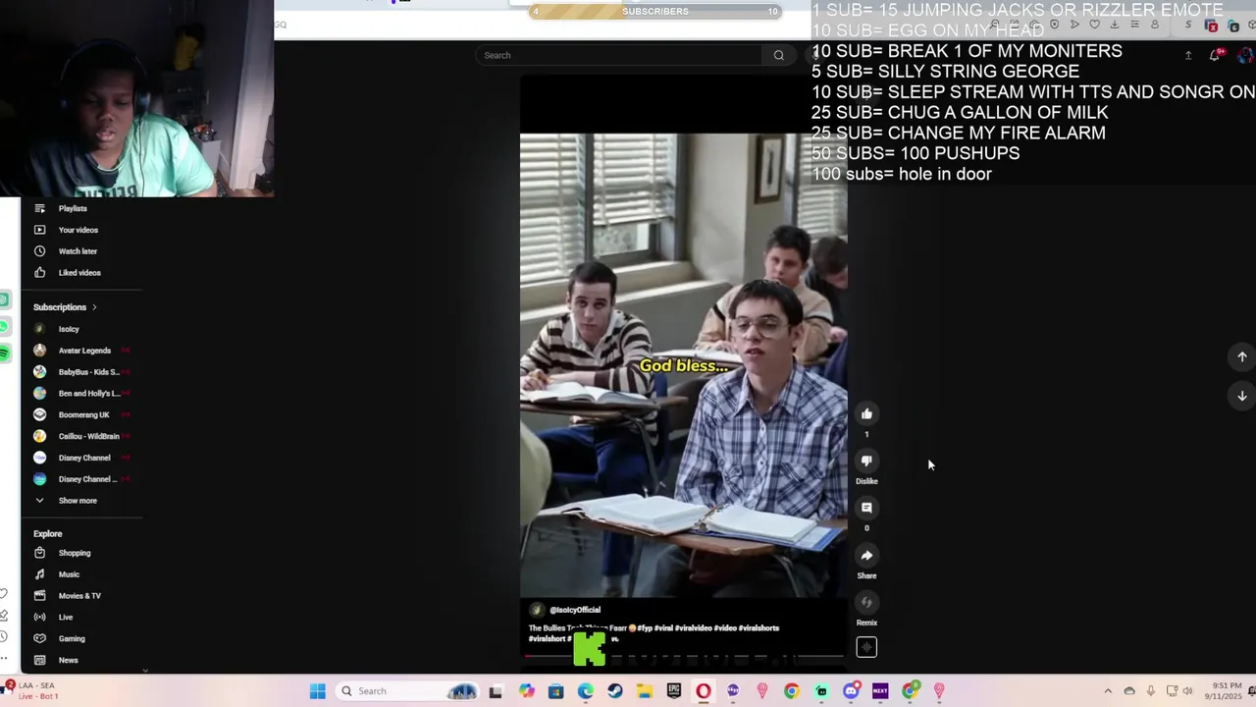1256x707 pixels.
Task: Open the NEXT app on the taskbar
Action: (x=880, y=691)
